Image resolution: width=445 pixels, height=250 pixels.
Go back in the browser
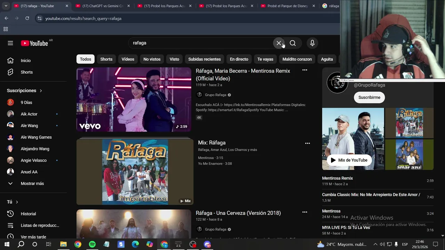pyautogui.click(x=7, y=18)
